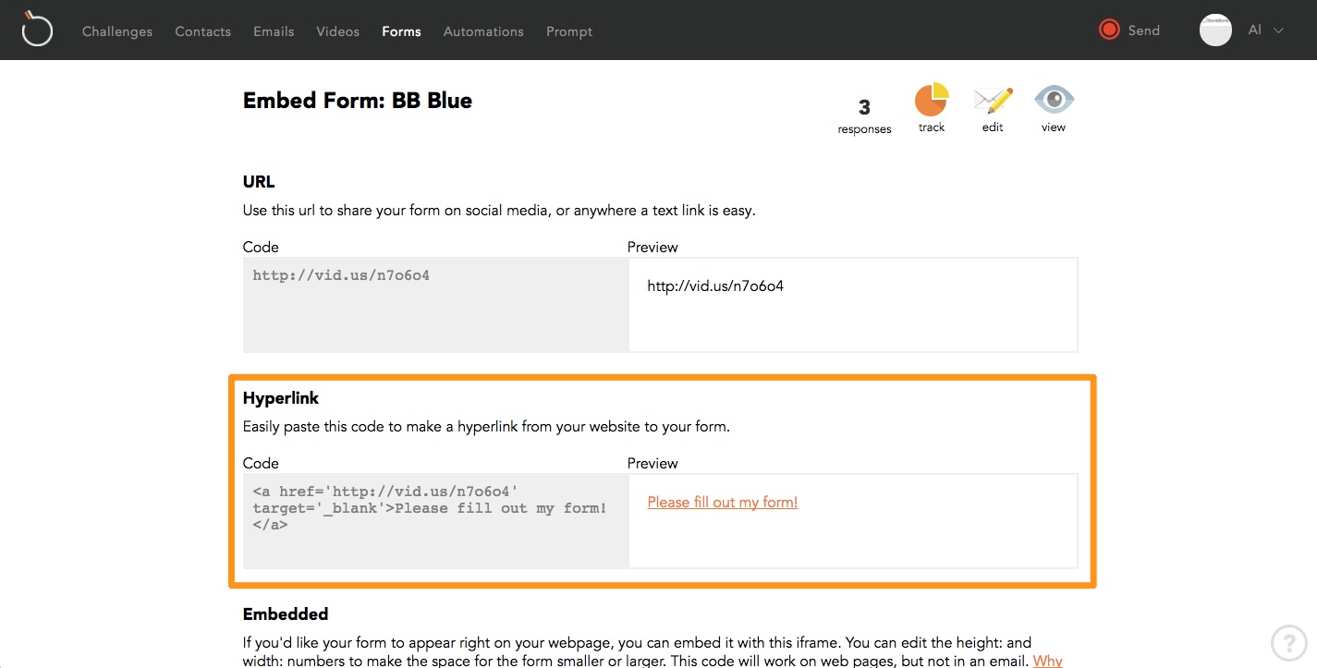
Task: Click the orange 'Why' link
Action: pos(1047,661)
